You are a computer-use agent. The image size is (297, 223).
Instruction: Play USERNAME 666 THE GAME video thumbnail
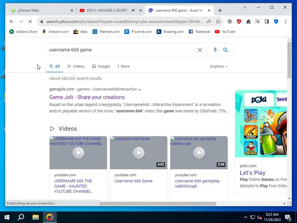[x=78, y=153]
